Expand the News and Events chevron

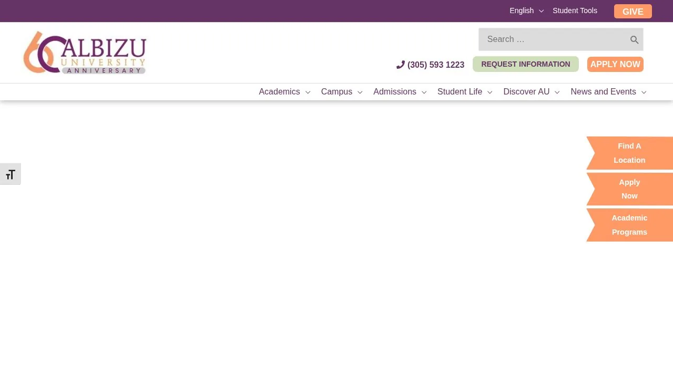(644, 92)
